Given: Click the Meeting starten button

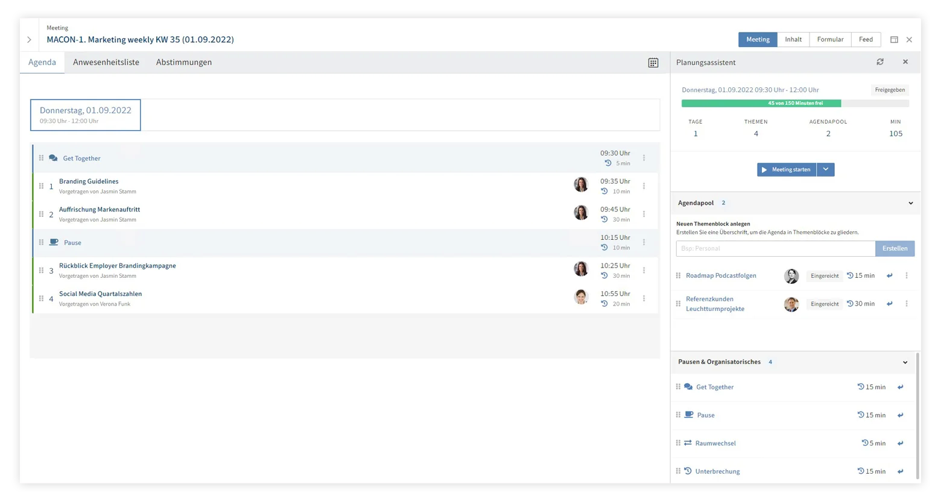Looking at the screenshot, I should pos(786,170).
